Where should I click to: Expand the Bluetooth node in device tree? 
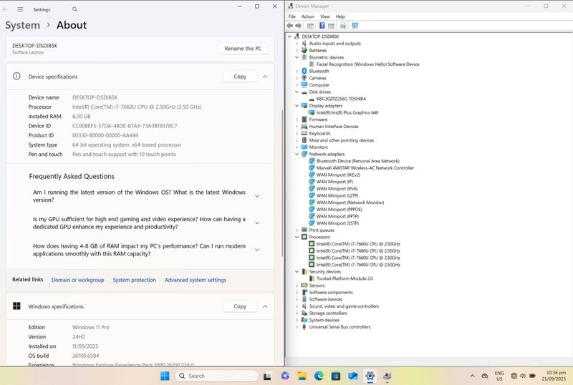297,71
